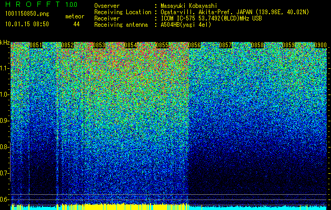
Task: Click the 0900 time marker
Action: (320, 45)
